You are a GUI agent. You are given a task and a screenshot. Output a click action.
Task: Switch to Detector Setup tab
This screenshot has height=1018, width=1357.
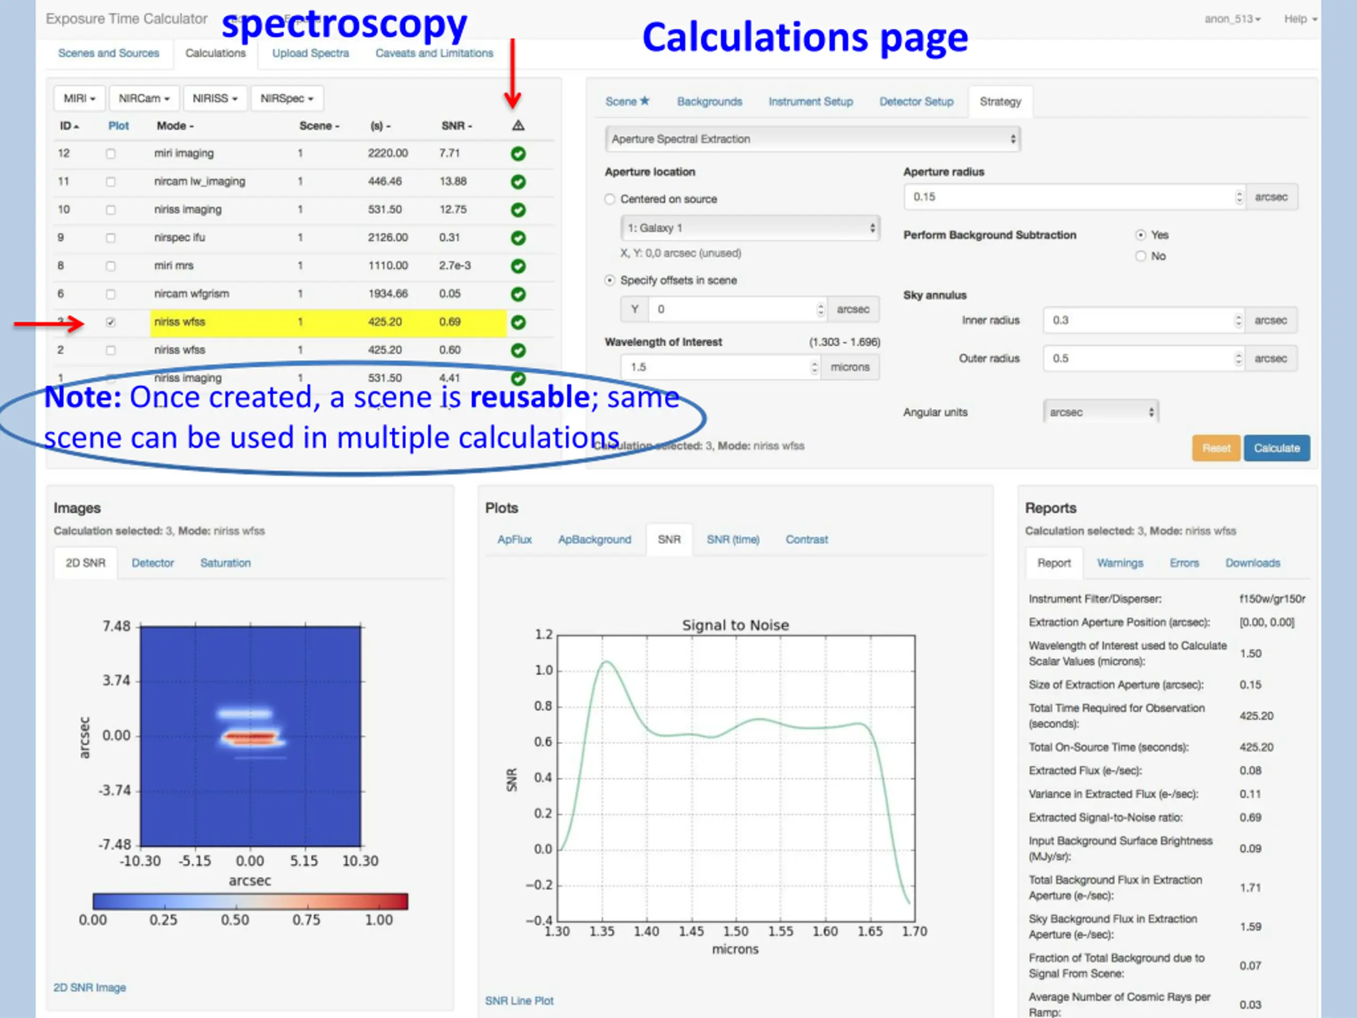[916, 102]
